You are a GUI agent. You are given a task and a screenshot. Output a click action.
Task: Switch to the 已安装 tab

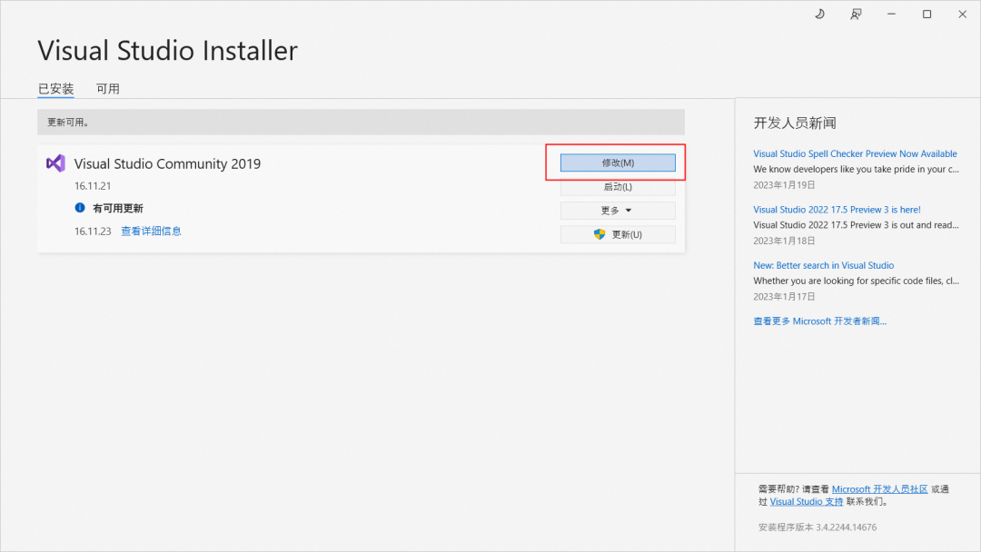pos(55,89)
